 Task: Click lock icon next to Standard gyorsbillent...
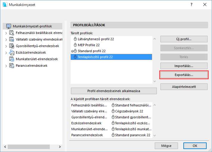pyautogui.click(x=113, y=117)
